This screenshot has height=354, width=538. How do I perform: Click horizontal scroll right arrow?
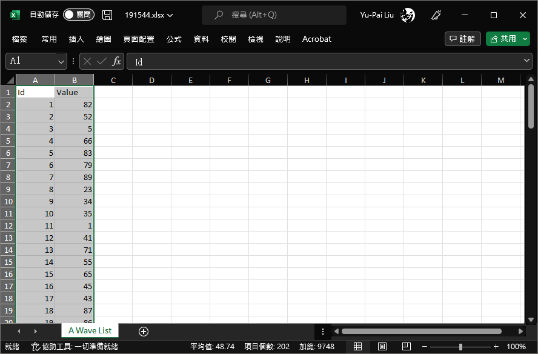[520, 332]
